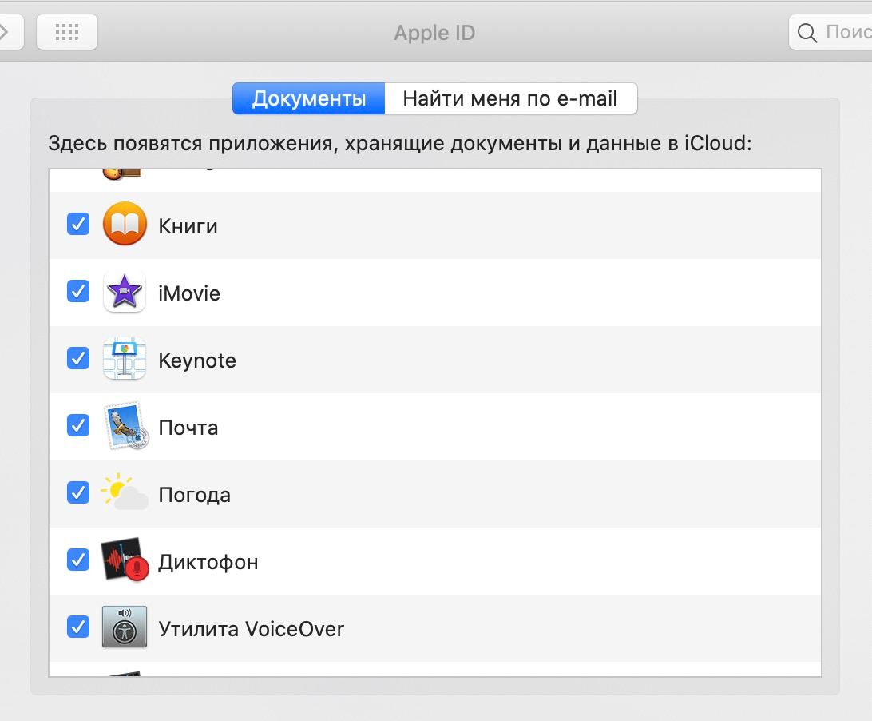Select the Утилита VoiceOver row label
Viewport: 872px width, 721px height.
coord(252,629)
